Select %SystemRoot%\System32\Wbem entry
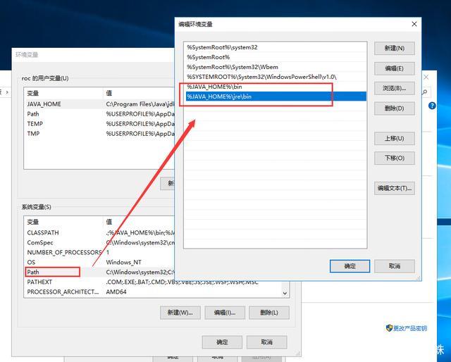 [275, 67]
